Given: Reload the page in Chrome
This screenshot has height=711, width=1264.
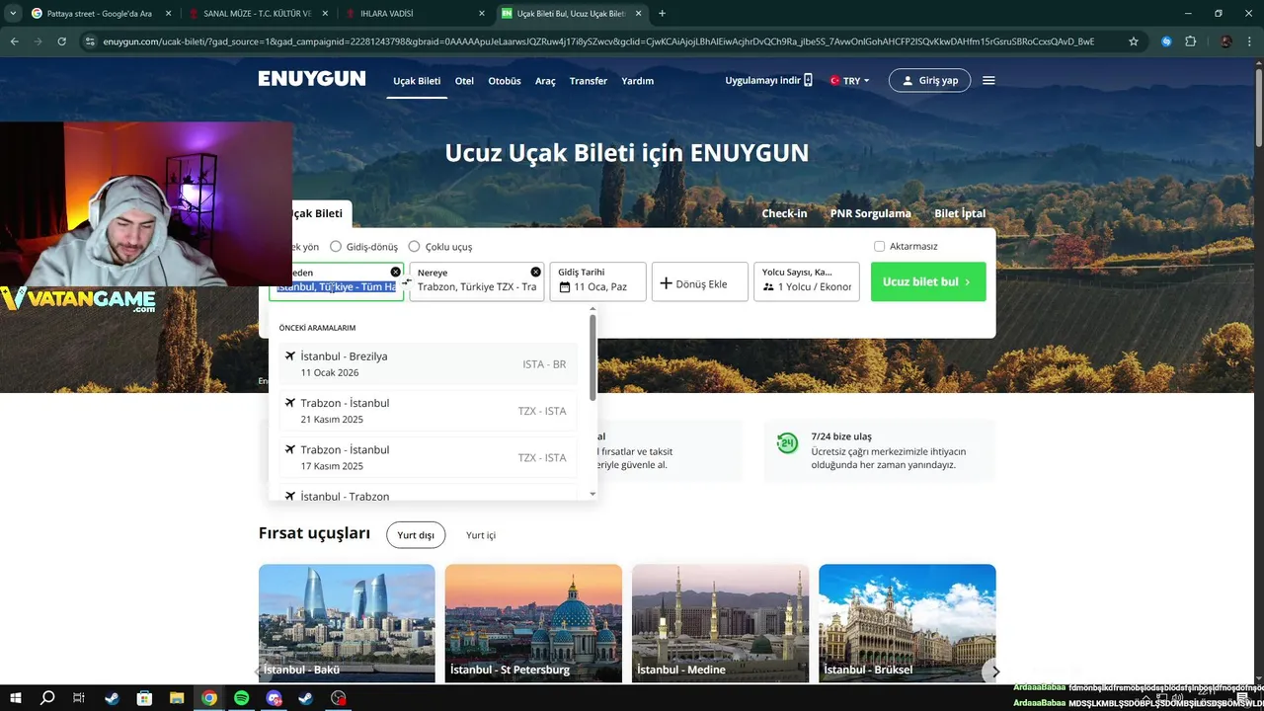Looking at the screenshot, I should click(x=61, y=41).
